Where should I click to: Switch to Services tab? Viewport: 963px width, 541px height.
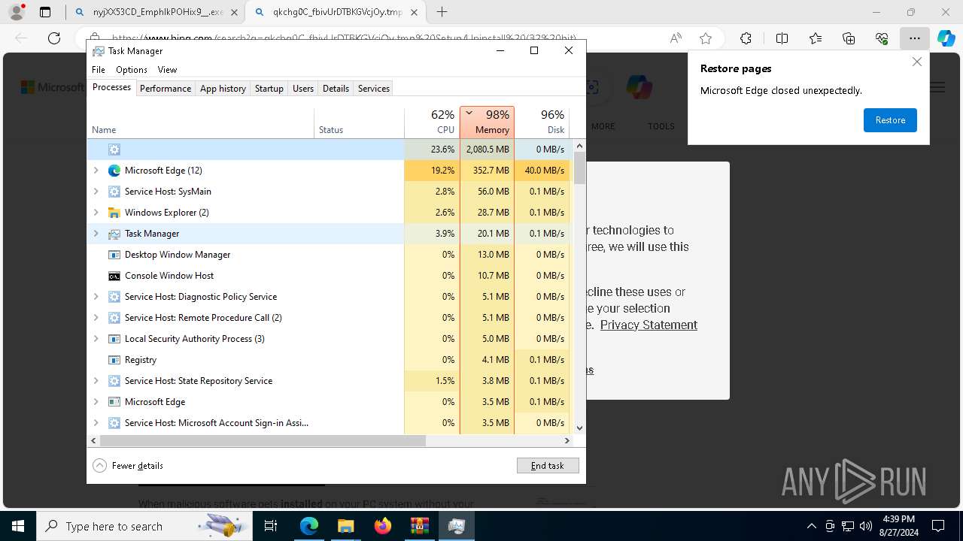pos(374,88)
